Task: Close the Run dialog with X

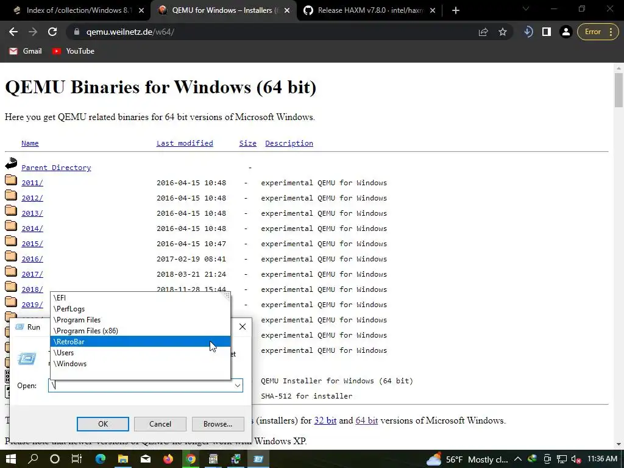Action: tap(243, 327)
